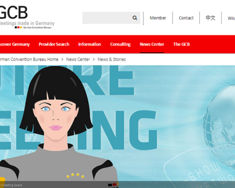Click the GCB logo
This screenshot has width=235, height=188.
[x=27, y=17]
